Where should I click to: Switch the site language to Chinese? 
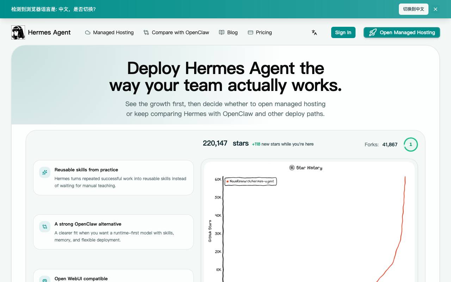tap(414, 9)
